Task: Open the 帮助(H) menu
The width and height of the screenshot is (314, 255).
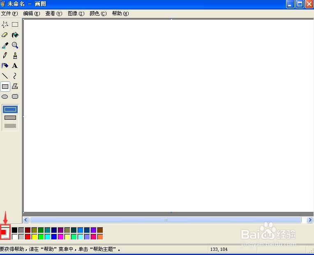Action: (x=120, y=14)
